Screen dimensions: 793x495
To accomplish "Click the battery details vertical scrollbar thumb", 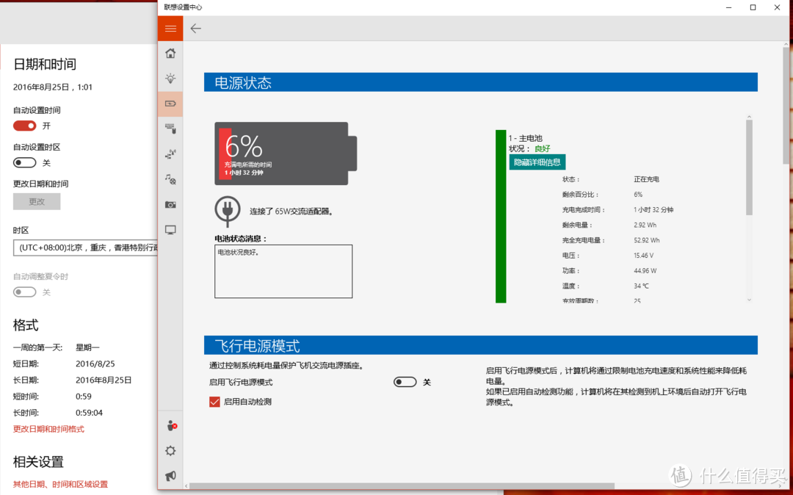I will coord(749,167).
